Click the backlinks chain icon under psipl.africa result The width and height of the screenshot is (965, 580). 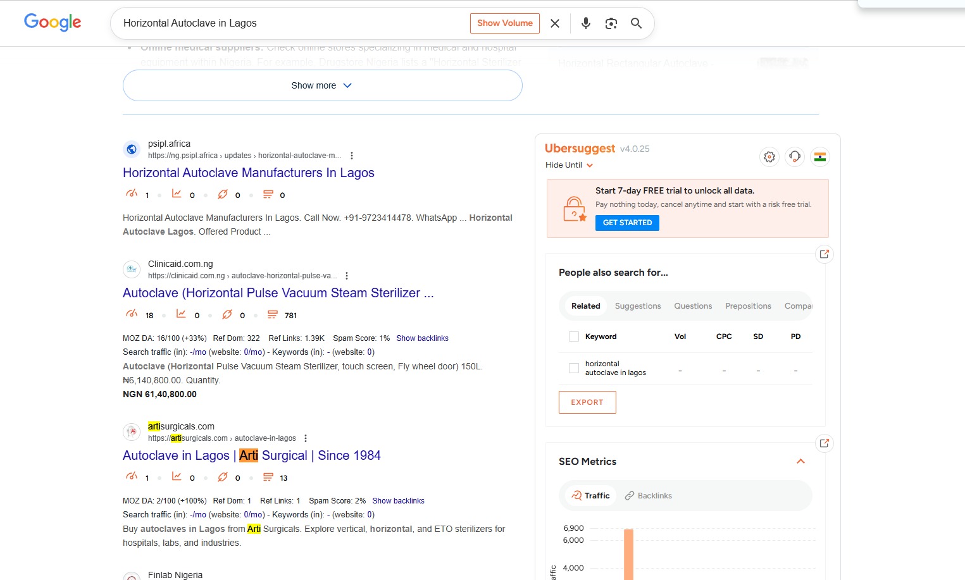click(223, 194)
